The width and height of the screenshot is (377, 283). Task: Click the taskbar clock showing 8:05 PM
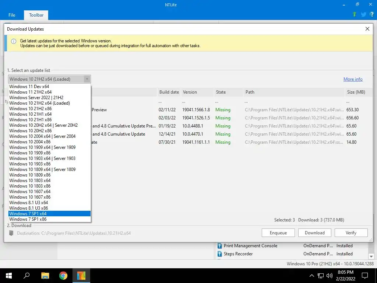coord(345,275)
